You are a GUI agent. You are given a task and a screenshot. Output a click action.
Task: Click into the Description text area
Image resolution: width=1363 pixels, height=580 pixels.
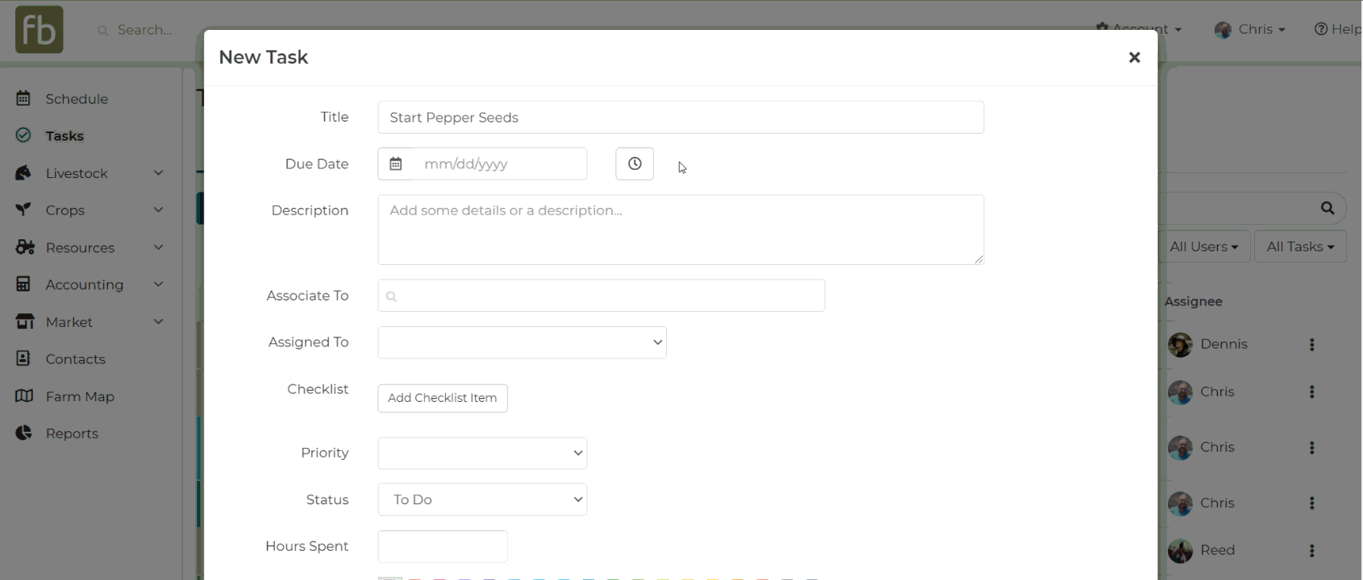pyautogui.click(x=680, y=230)
